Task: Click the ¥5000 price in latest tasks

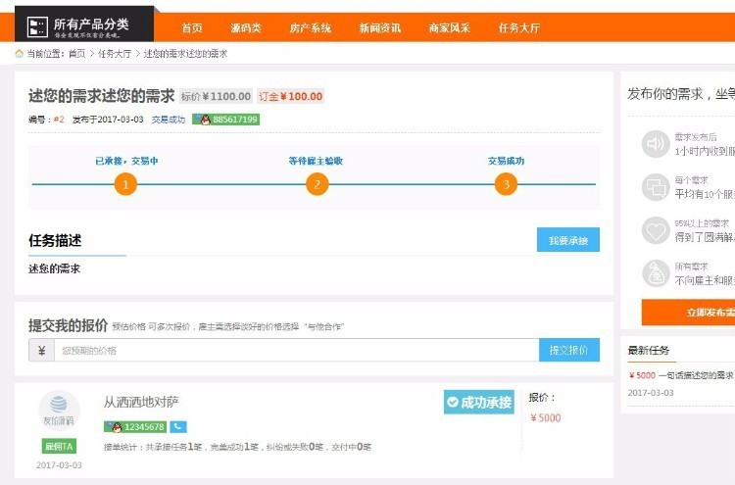Action: (x=642, y=375)
